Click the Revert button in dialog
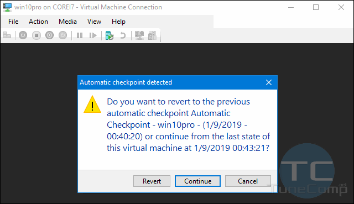 point(152,181)
